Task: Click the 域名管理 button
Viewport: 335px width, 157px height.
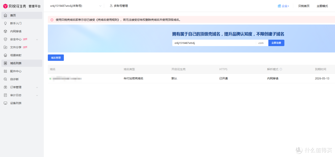Action: click(56, 58)
